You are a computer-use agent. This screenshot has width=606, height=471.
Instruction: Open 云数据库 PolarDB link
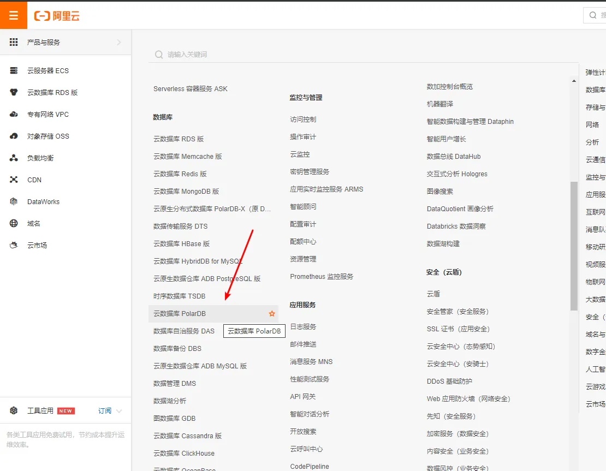click(180, 313)
